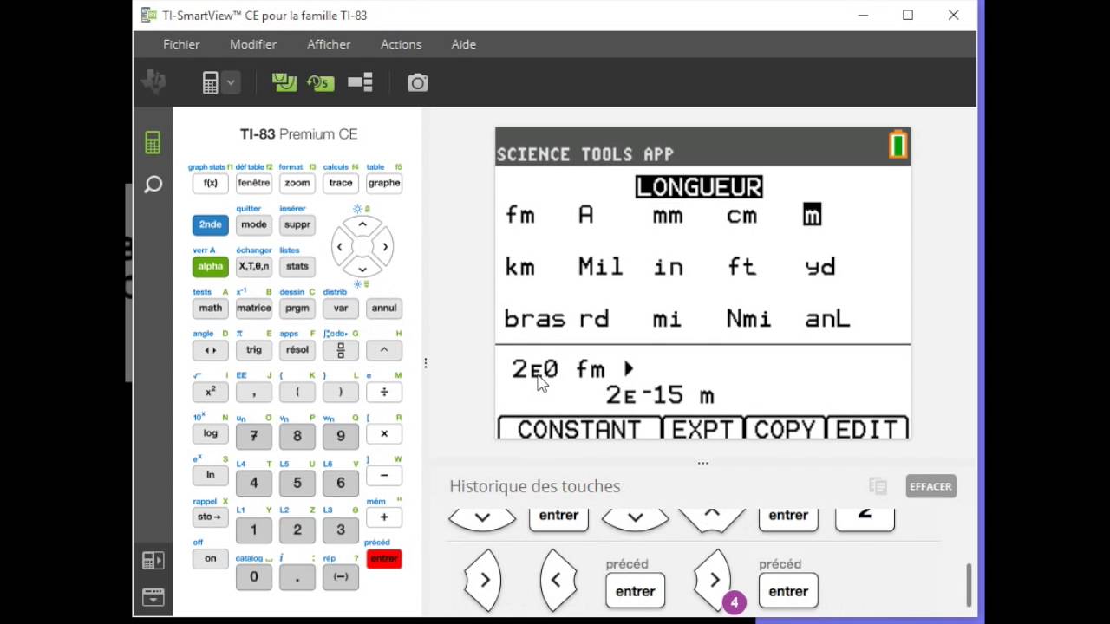Open the Modifier menu
This screenshot has width=1110, height=624.
click(253, 44)
